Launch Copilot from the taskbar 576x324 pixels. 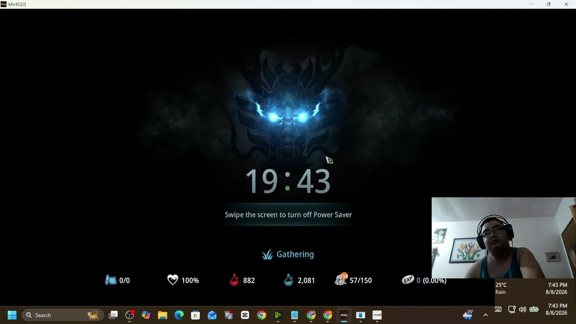[x=146, y=315]
